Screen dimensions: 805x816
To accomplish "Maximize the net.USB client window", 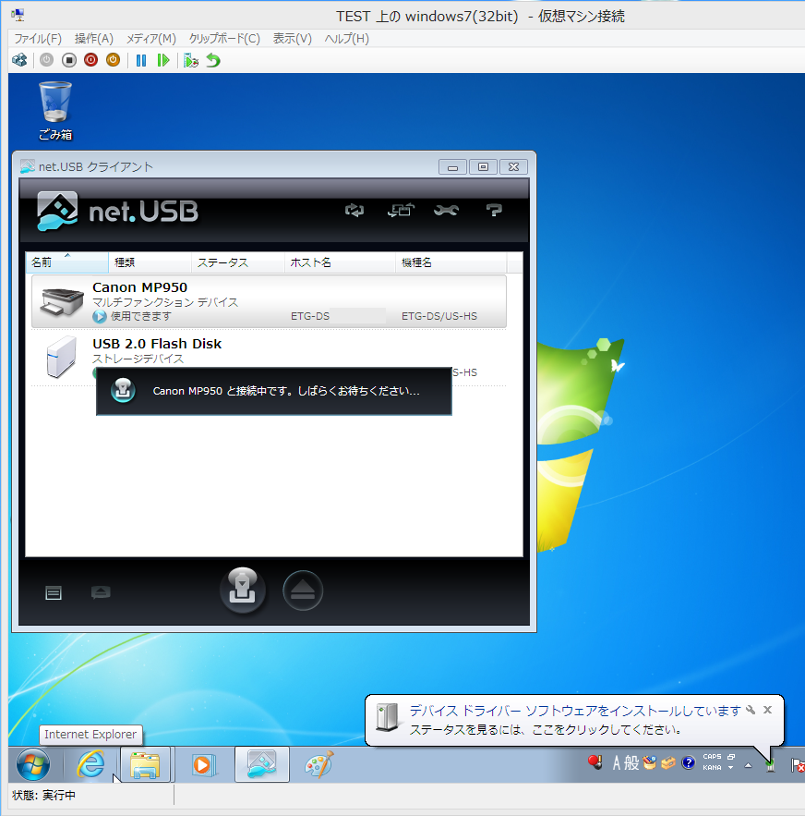I will (x=483, y=167).
